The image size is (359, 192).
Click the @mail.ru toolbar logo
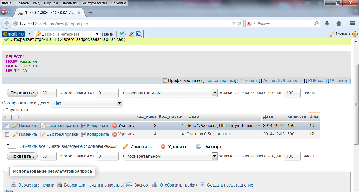[13, 34]
